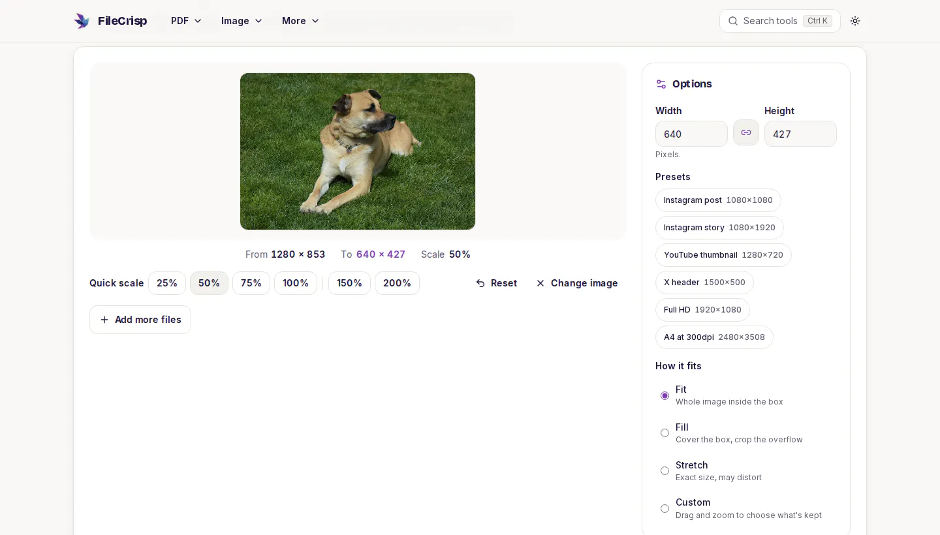The width and height of the screenshot is (940, 535).
Task: Click the search magnifier icon
Action: point(733,21)
